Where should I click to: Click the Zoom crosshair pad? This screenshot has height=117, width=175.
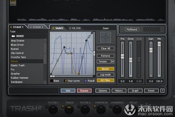pyautogui.click(x=106, y=37)
